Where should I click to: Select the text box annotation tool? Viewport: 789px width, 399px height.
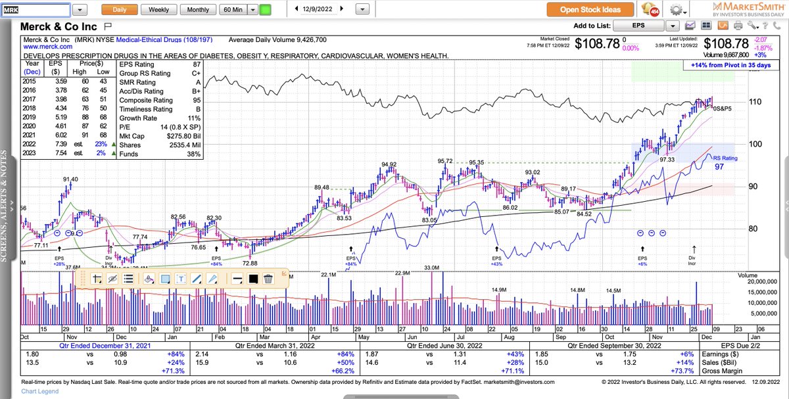pos(181,279)
